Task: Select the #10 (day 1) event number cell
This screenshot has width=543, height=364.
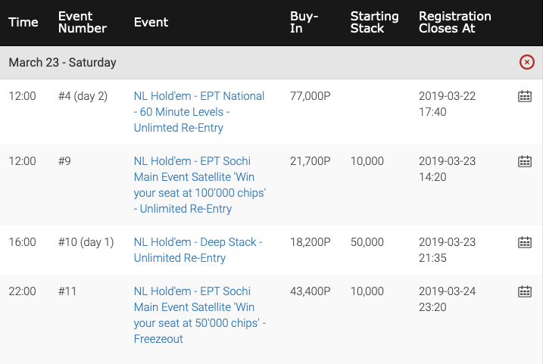Action: pos(86,242)
